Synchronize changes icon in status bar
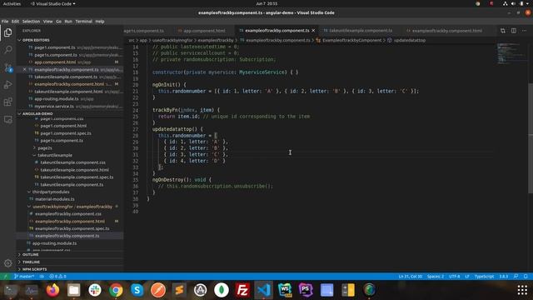The image size is (533, 300). pos(42,277)
